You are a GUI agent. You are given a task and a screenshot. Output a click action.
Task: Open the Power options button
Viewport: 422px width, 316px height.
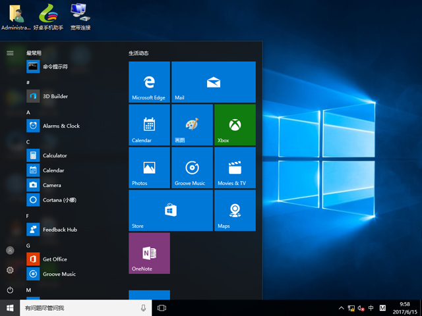coord(10,290)
